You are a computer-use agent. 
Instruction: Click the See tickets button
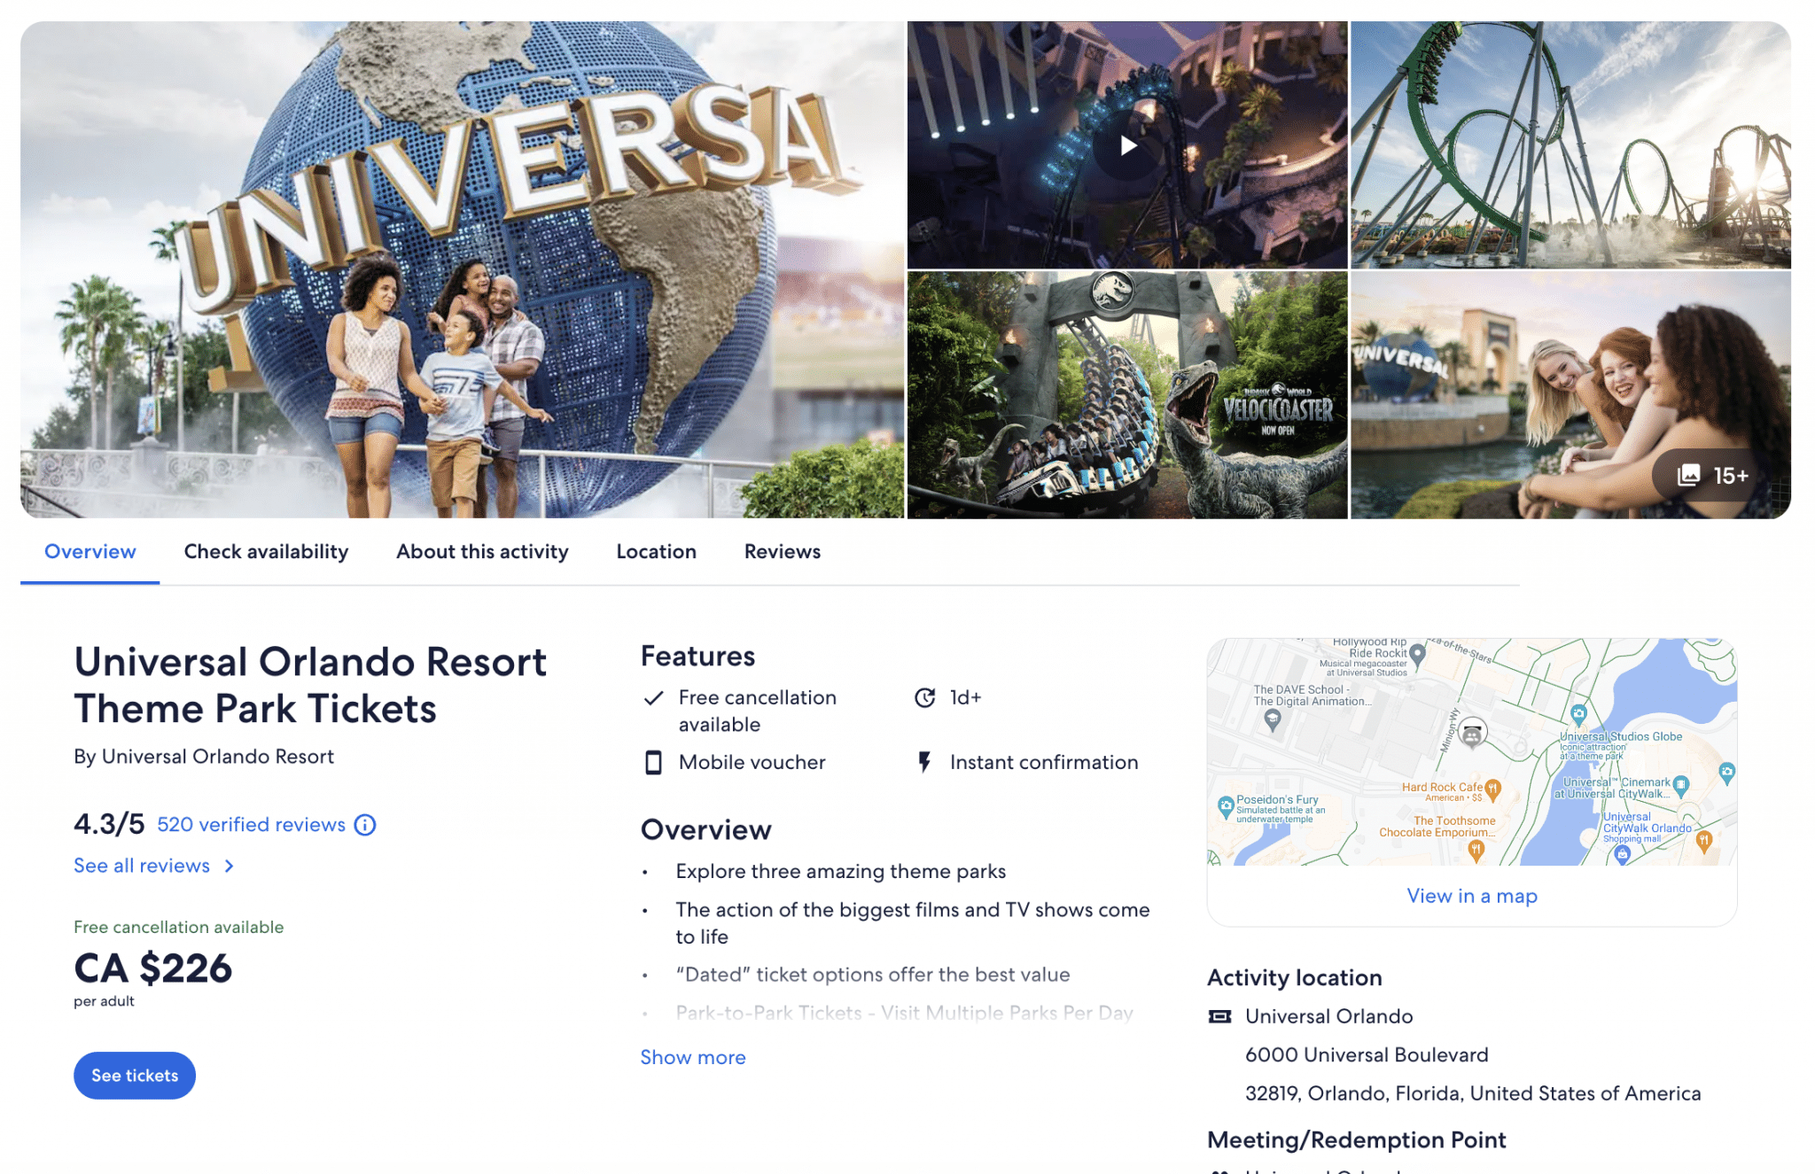[134, 1075]
